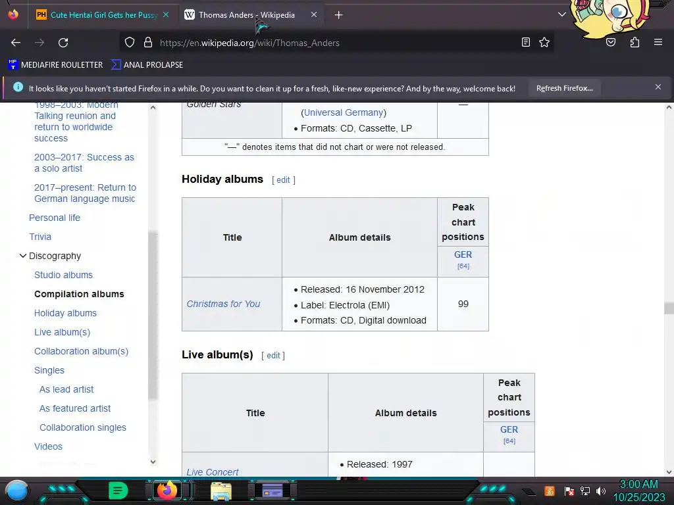The width and height of the screenshot is (674, 505).
Task: List all tabs using the chevron
Action: click(x=561, y=14)
